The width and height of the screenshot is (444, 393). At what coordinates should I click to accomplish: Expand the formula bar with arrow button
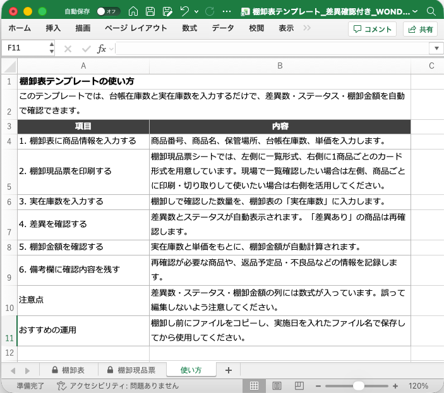click(436, 49)
